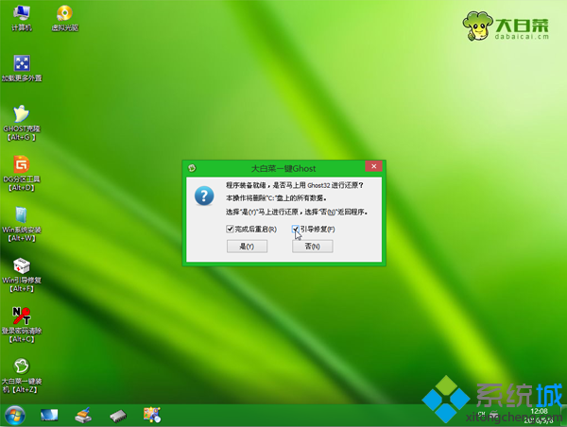Open the 计算机 desktop icon
567x427 pixels.
[21, 15]
